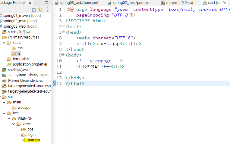Minimize the Package Explorer view
This screenshot has height=144, width=230.
pos(39,2)
